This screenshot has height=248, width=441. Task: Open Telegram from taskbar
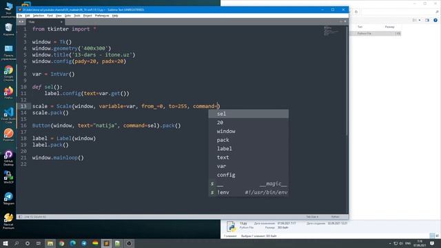[x=84, y=243]
